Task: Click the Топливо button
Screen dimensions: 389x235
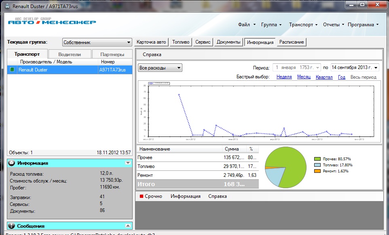Action: click(181, 42)
